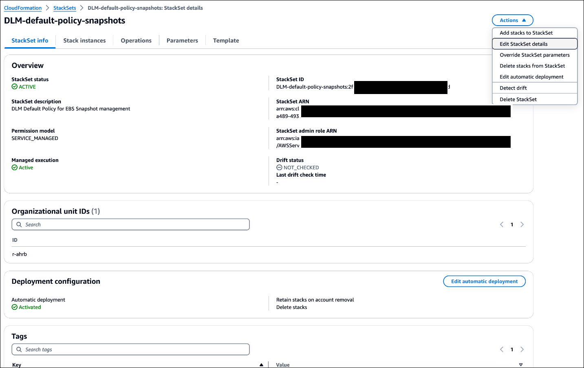Screen dimensions: 584x368
Task: Click the Active check icon under Managed execution
Action: 15,167
